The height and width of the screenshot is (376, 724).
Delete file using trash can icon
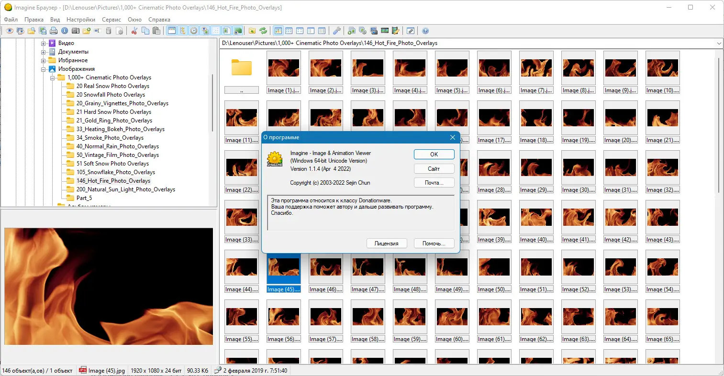tap(109, 31)
